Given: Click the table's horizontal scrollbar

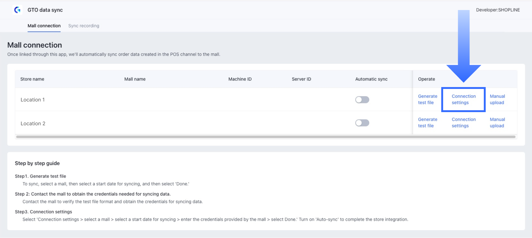Looking at the screenshot, I should (x=265, y=137).
